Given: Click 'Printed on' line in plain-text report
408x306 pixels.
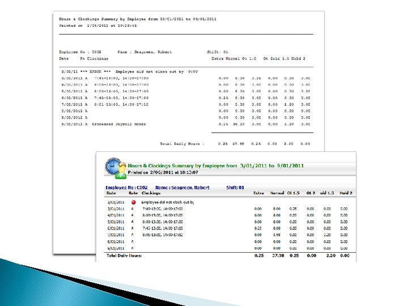Looking at the screenshot, I should click(x=97, y=25).
